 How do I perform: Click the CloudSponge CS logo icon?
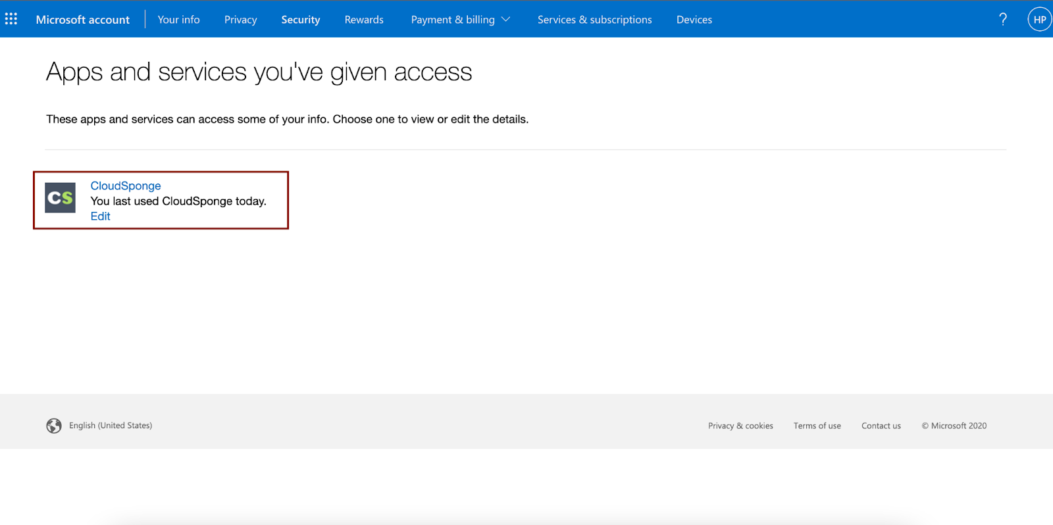(60, 197)
